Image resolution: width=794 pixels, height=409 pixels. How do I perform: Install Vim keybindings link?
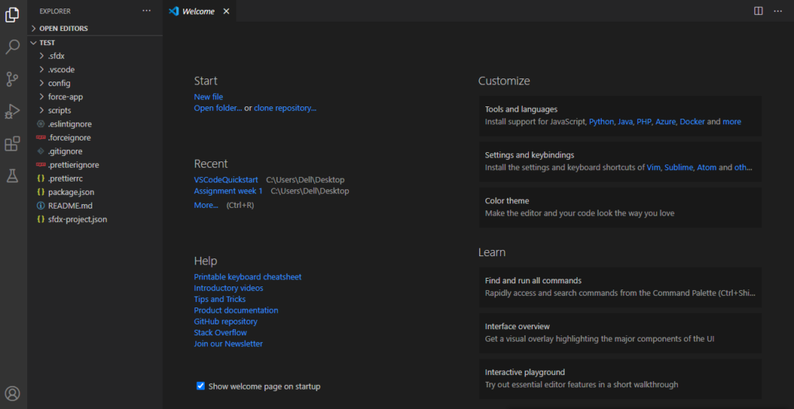tap(653, 168)
